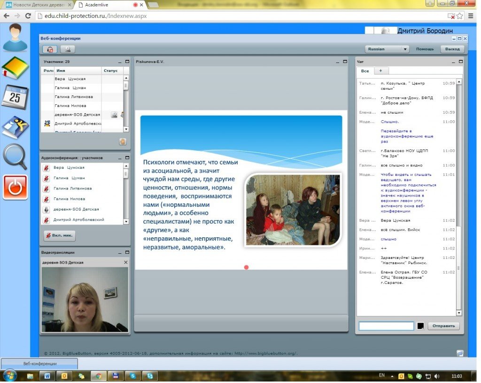
Task: Sort participants by the Статус column header
Action: click(x=112, y=70)
